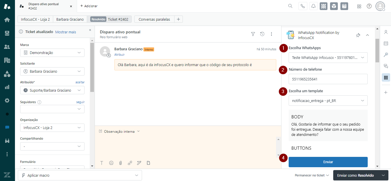Click the Mostrar mais link
This screenshot has height=181, width=391.
66,32
